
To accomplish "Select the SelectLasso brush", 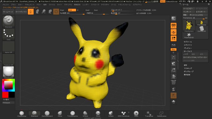I will click(162, 114).
